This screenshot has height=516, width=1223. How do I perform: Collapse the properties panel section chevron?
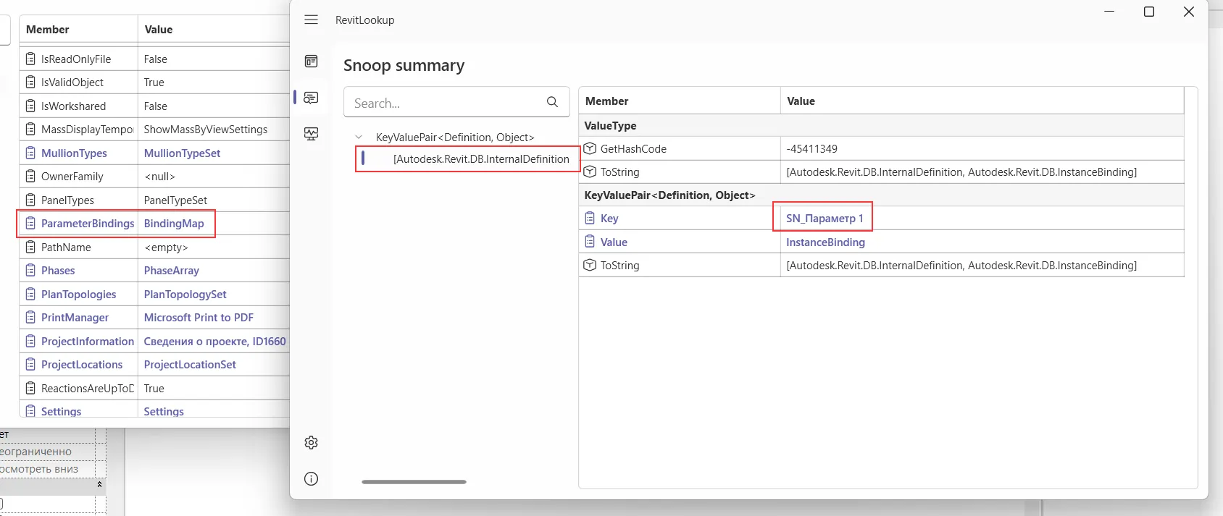click(x=99, y=484)
